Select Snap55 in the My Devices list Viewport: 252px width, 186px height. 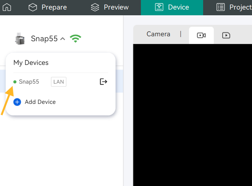[29, 82]
